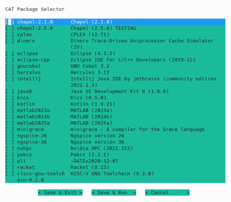Click the package name 'nvhpc'
Image resolution: width=231 pixels, height=202 pixels.
tap(25, 149)
